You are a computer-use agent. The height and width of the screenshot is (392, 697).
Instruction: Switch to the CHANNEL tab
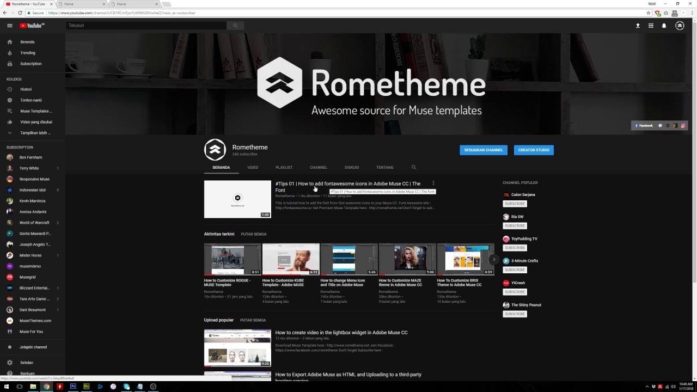[319, 168]
